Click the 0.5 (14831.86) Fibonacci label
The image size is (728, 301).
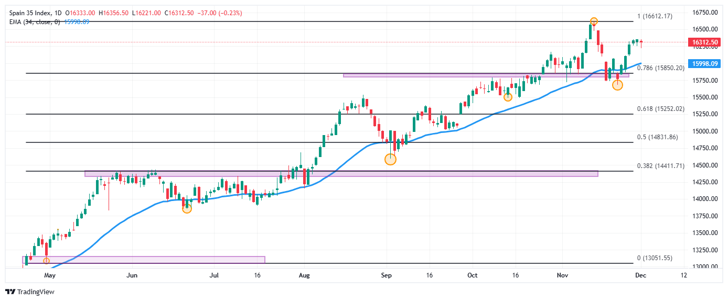pyautogui.click(x=657, y=137)
